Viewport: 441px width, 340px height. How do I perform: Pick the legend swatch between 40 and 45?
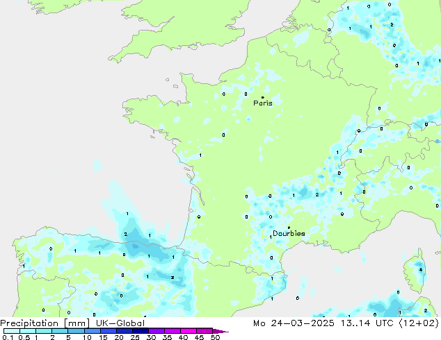189,331
